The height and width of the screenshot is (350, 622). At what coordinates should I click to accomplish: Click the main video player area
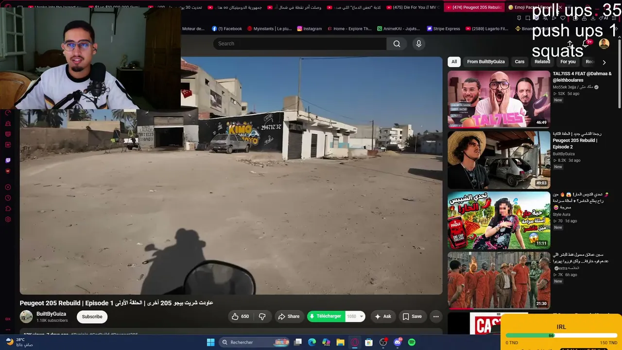click(x=231, y=175)
